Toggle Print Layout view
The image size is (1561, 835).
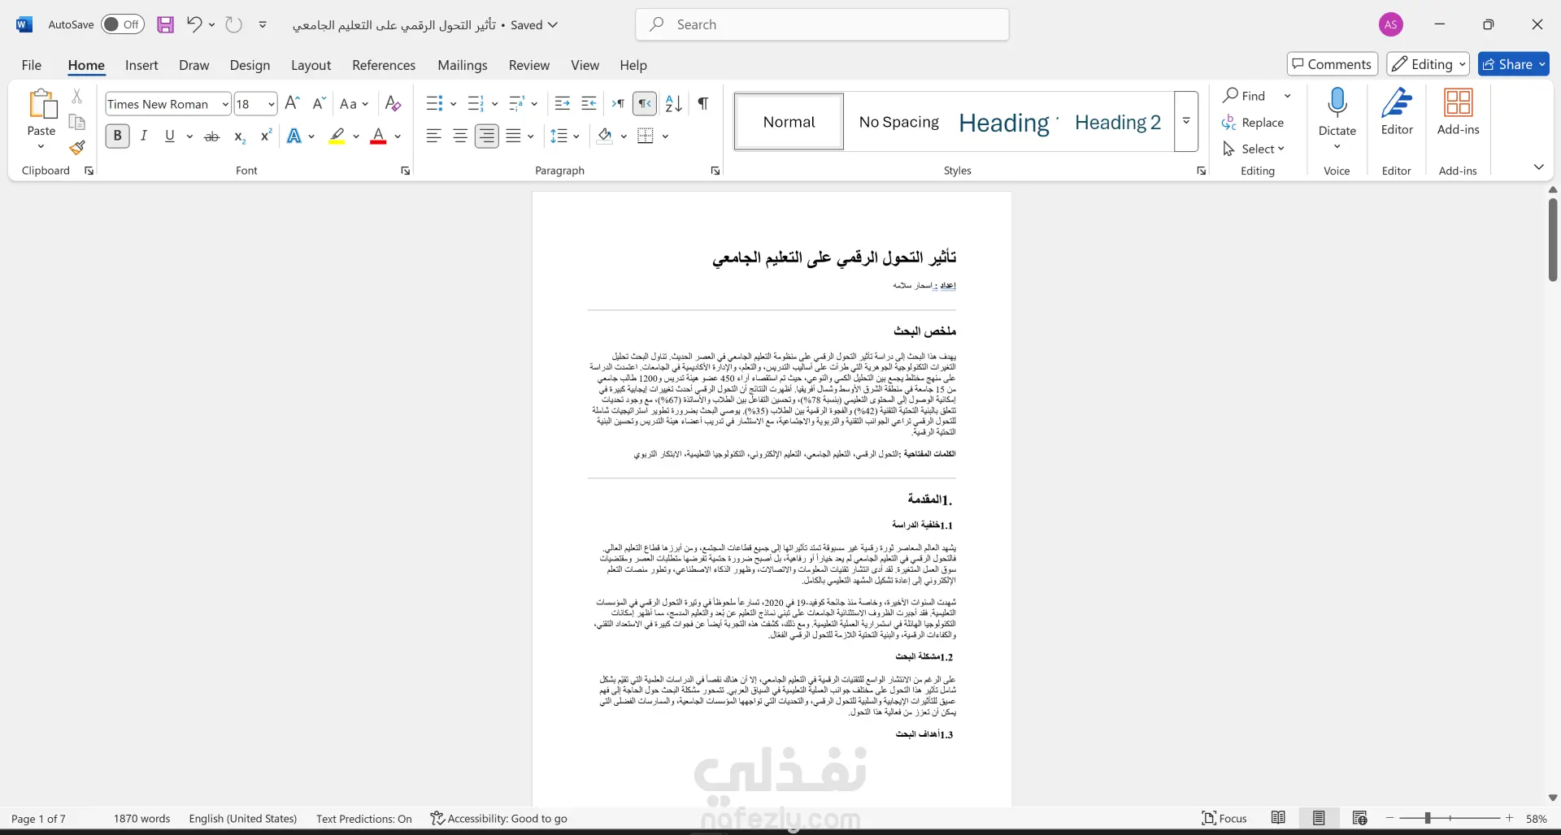coord(1319,818)
